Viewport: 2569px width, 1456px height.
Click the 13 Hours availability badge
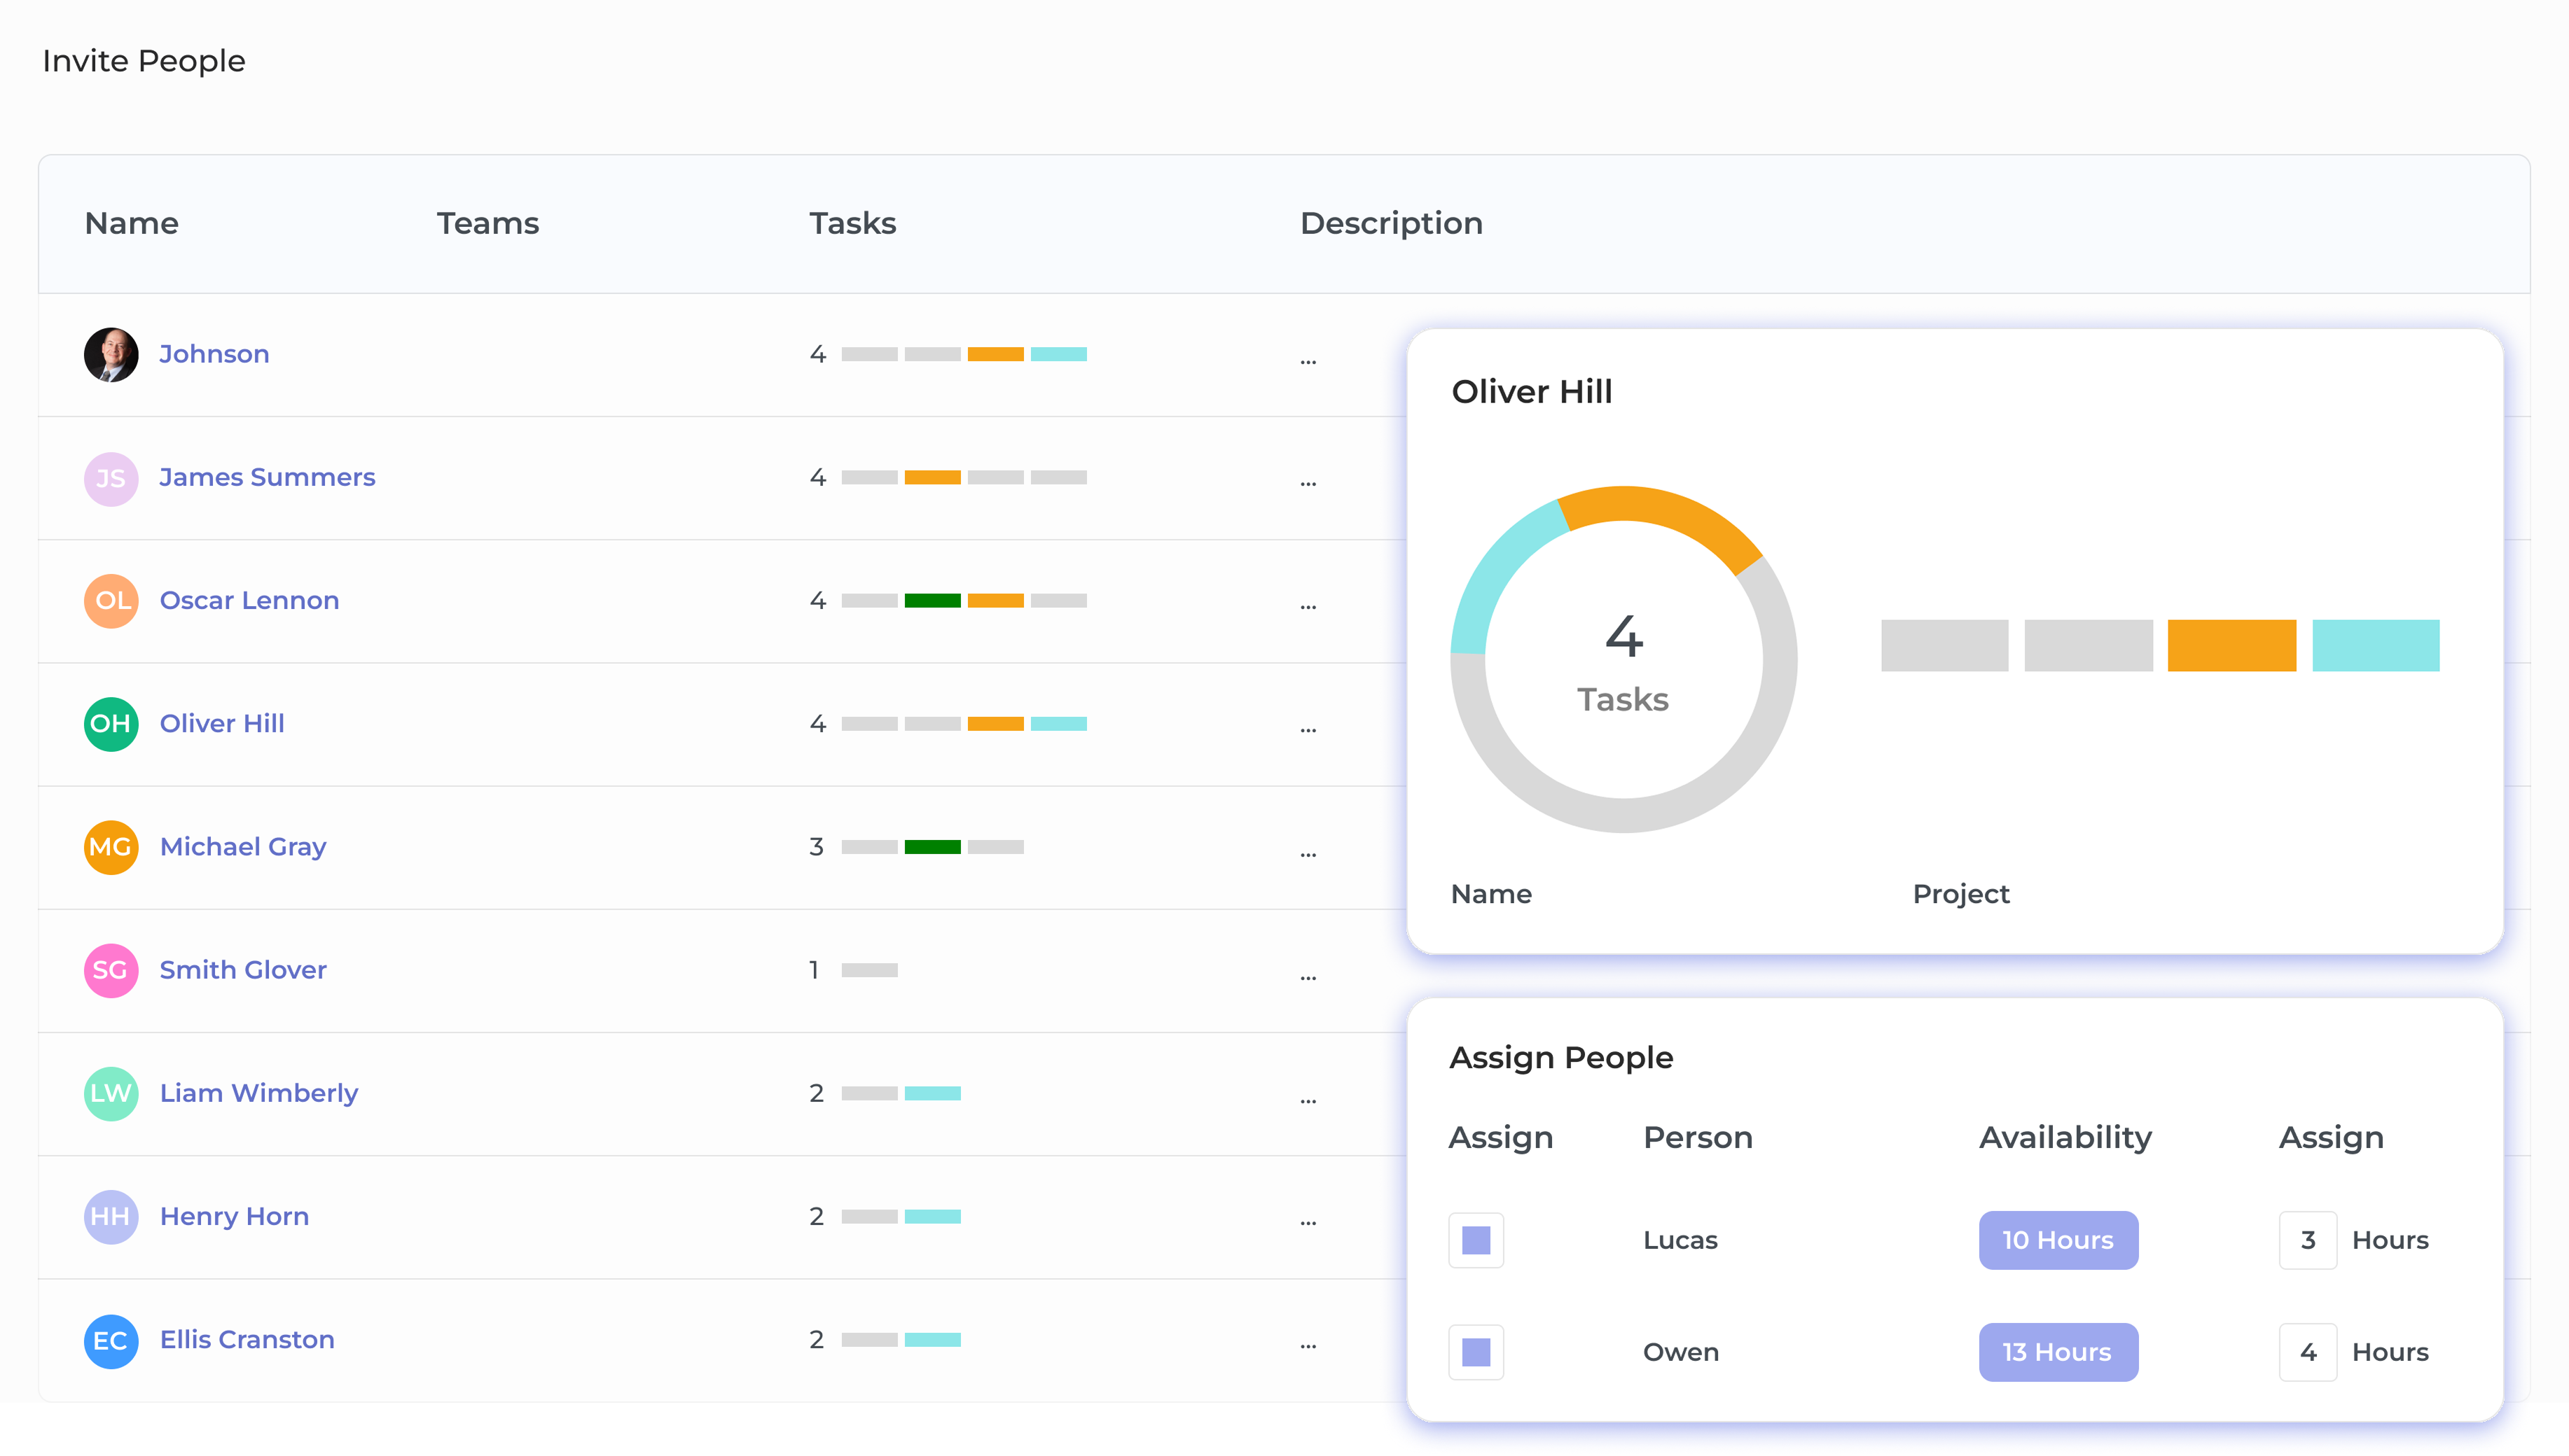point(2058,1352)
